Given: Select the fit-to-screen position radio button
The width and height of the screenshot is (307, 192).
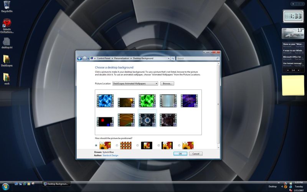Looking at the screenshot, I should click(x=96, y=146).
